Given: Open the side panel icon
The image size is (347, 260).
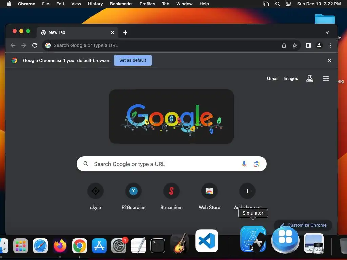Looking at the screenshot, I should 308,46.
